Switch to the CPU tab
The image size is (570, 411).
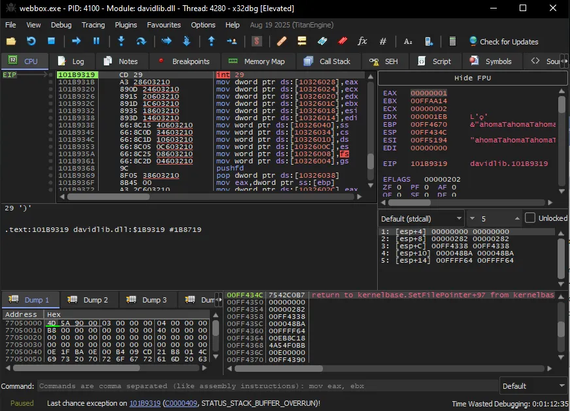[24, 61]
